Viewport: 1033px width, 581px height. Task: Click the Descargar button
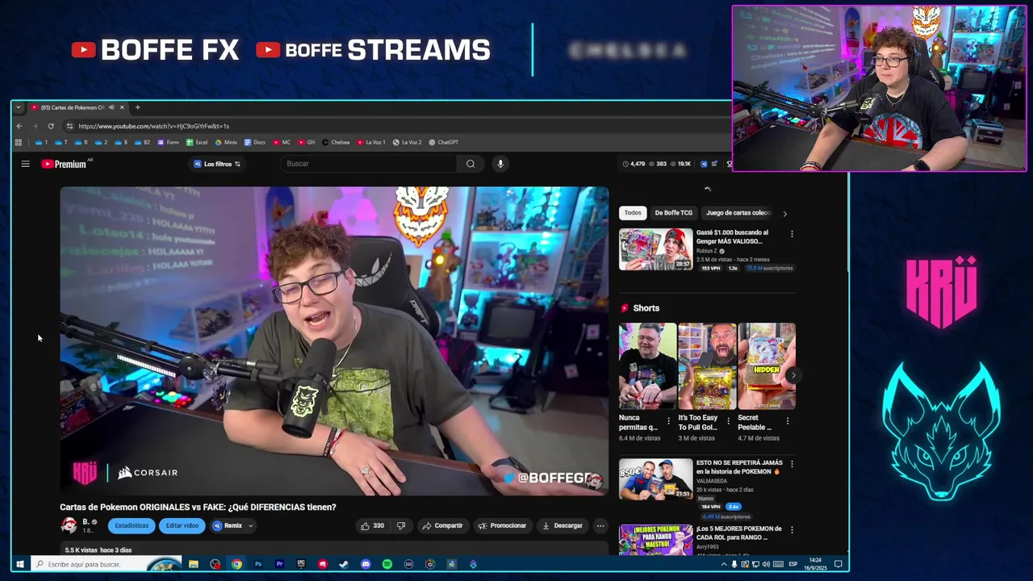tap(563, 525)
